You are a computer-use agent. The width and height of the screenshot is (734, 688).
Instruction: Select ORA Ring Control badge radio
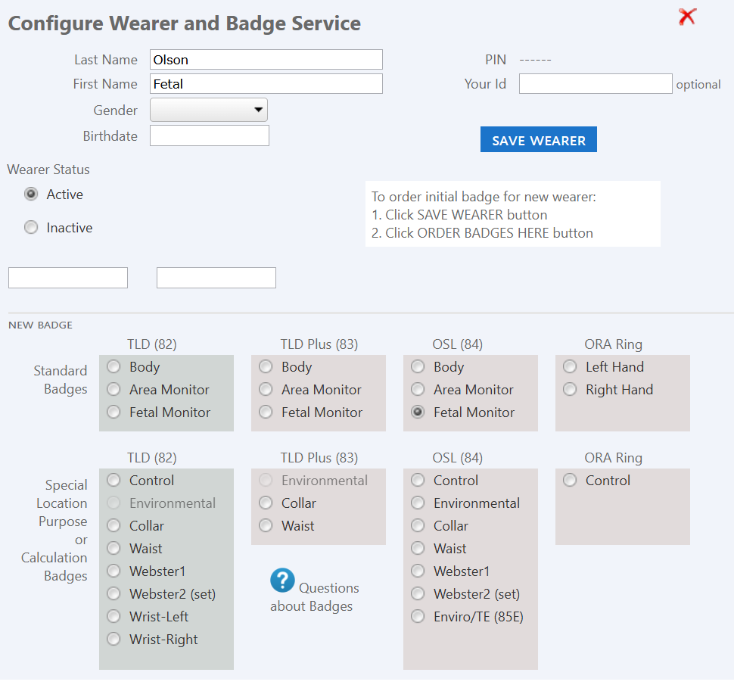570,481
